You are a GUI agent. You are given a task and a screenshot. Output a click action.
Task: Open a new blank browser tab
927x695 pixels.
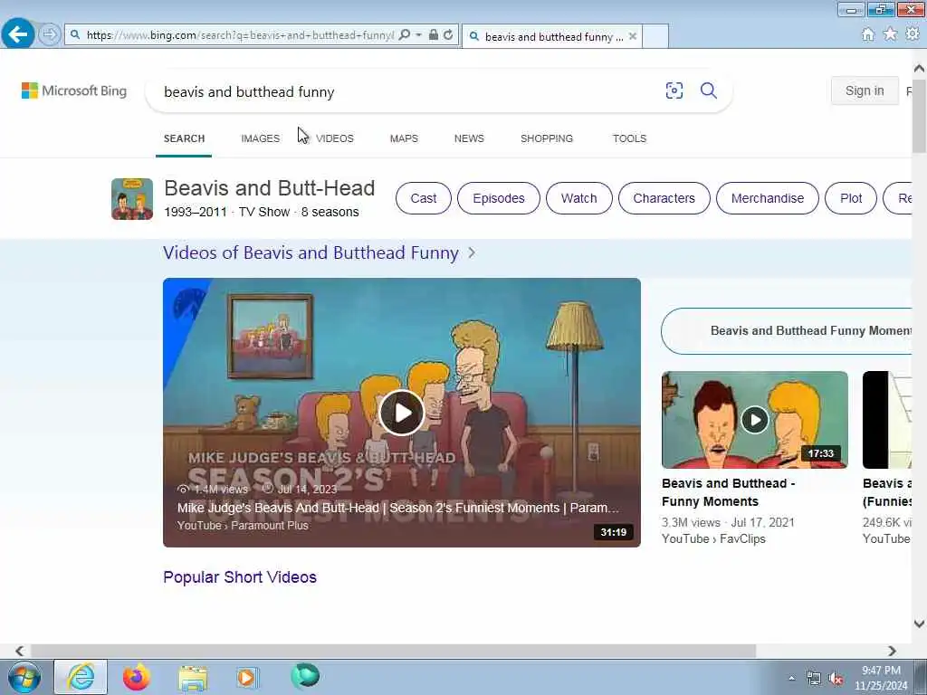(655, 36)
